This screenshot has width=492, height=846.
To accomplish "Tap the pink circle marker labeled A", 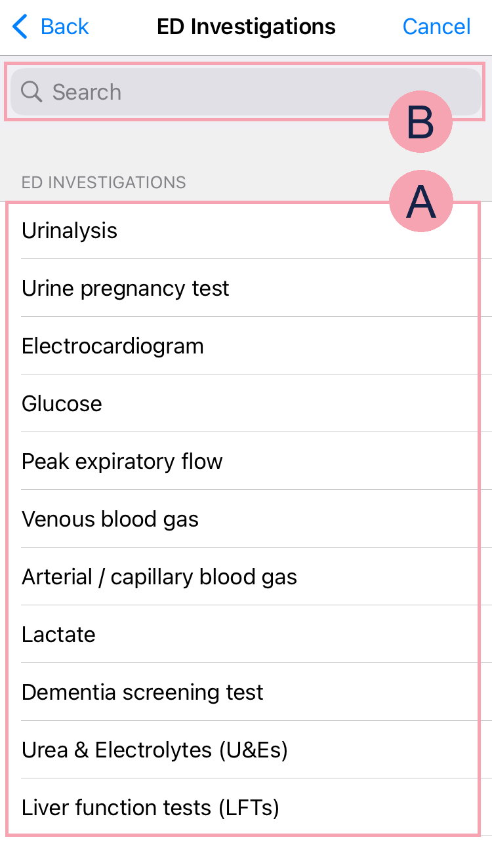I will (420, 201).
